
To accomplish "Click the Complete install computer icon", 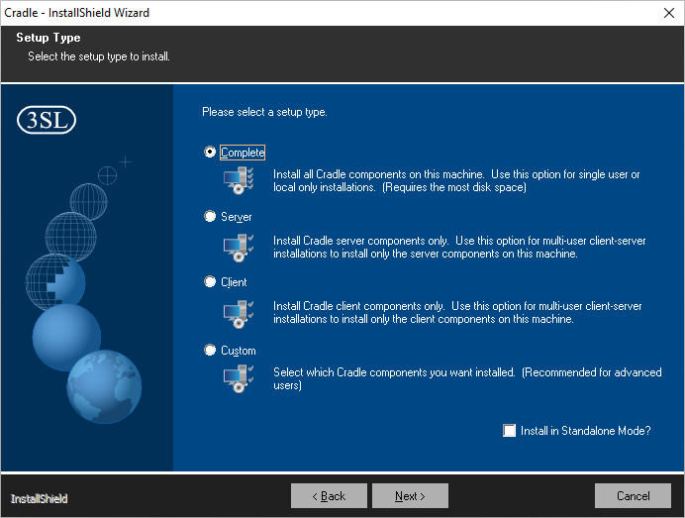I will [x=239, y=180].
